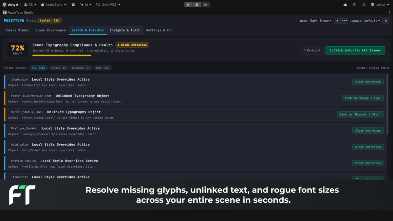
Task: Click the FT logo in the banner
Action: (22, 195)
